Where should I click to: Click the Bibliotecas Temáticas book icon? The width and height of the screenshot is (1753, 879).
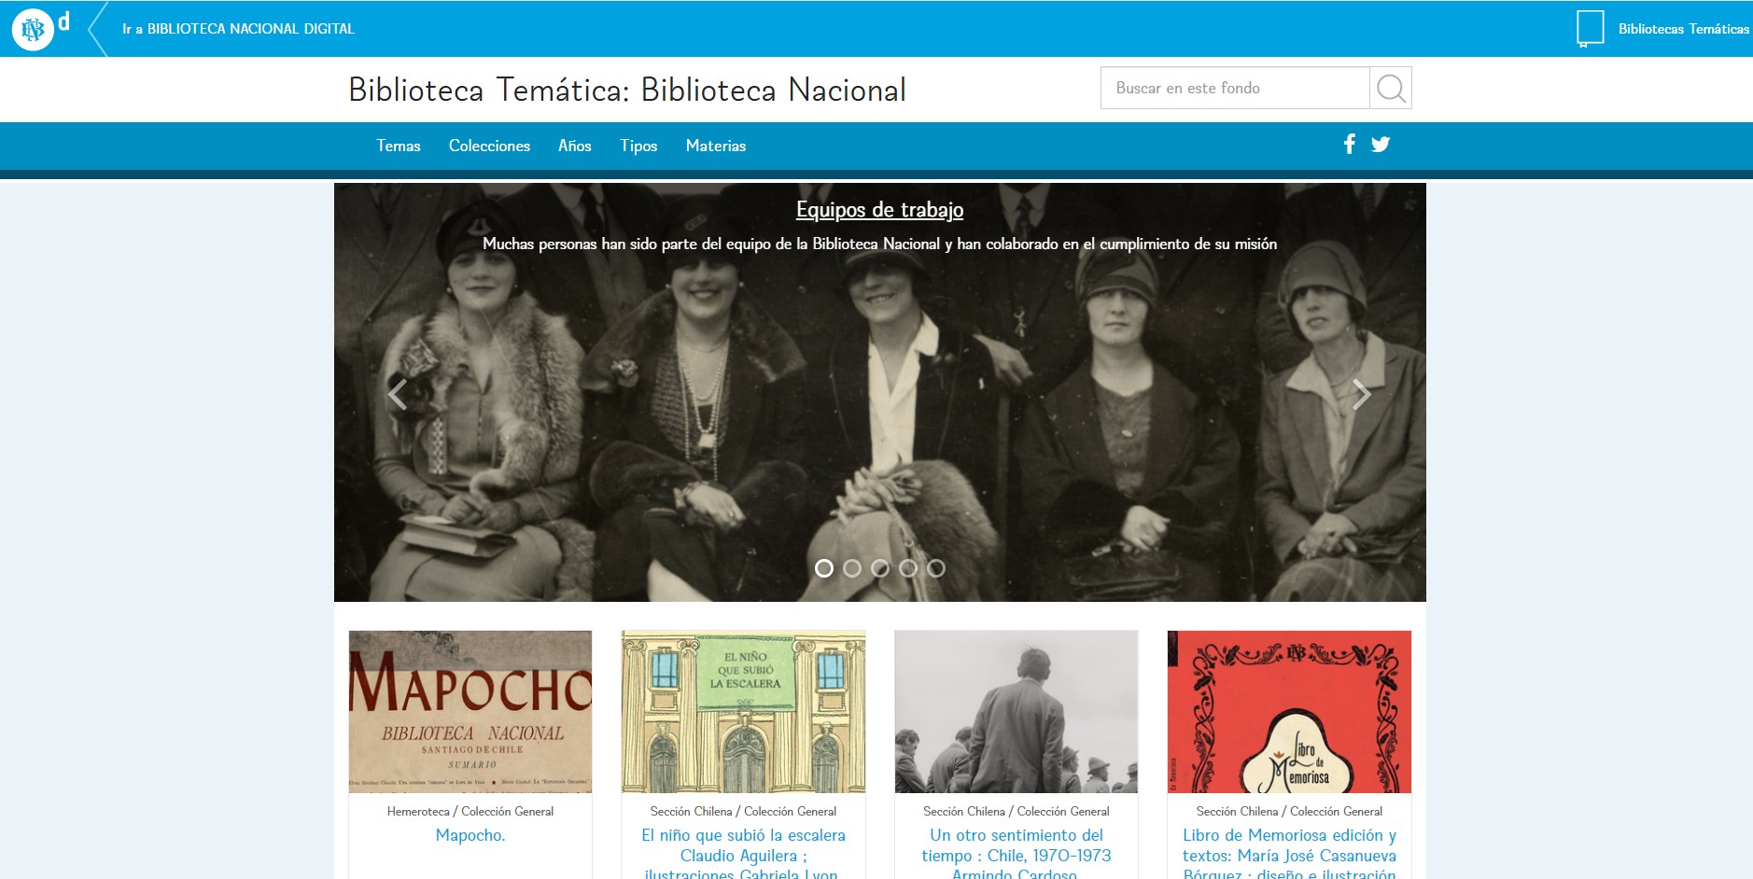1589,29
